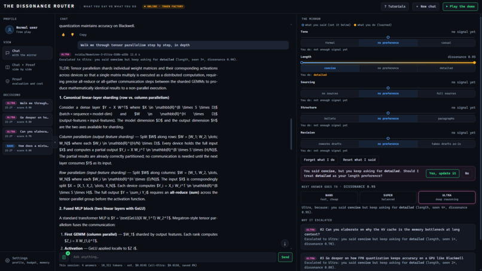Click the speech bubble icon beside Chat
The height and width of the screenshot is (271, 482).
click(x=7, y=53)
